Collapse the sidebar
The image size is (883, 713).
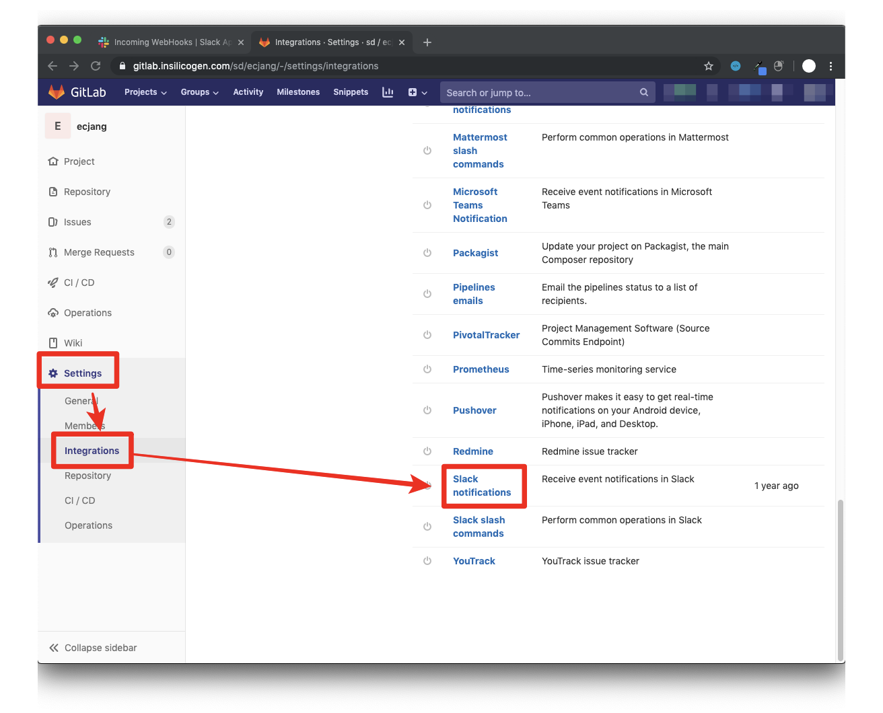click(x=93, y=648)
